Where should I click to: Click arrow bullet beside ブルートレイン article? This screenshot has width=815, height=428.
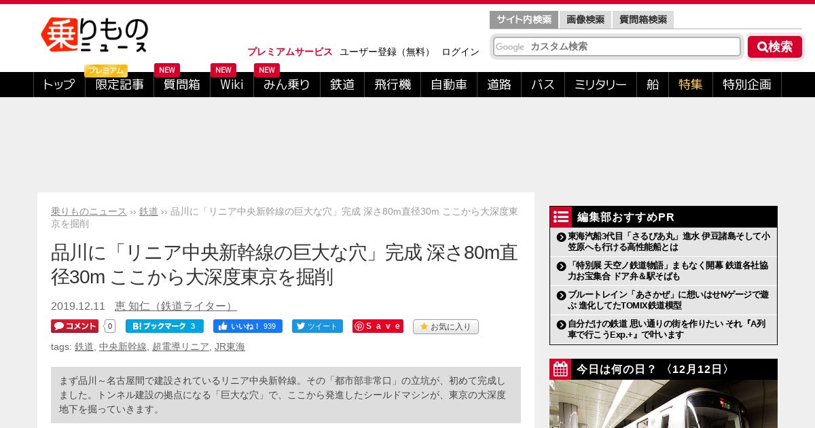561,296
